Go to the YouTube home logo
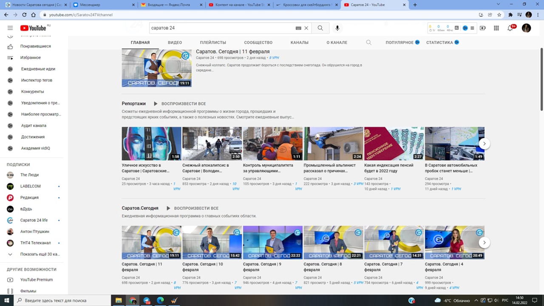This screenshot has height=306, width=544. point(33,28)
